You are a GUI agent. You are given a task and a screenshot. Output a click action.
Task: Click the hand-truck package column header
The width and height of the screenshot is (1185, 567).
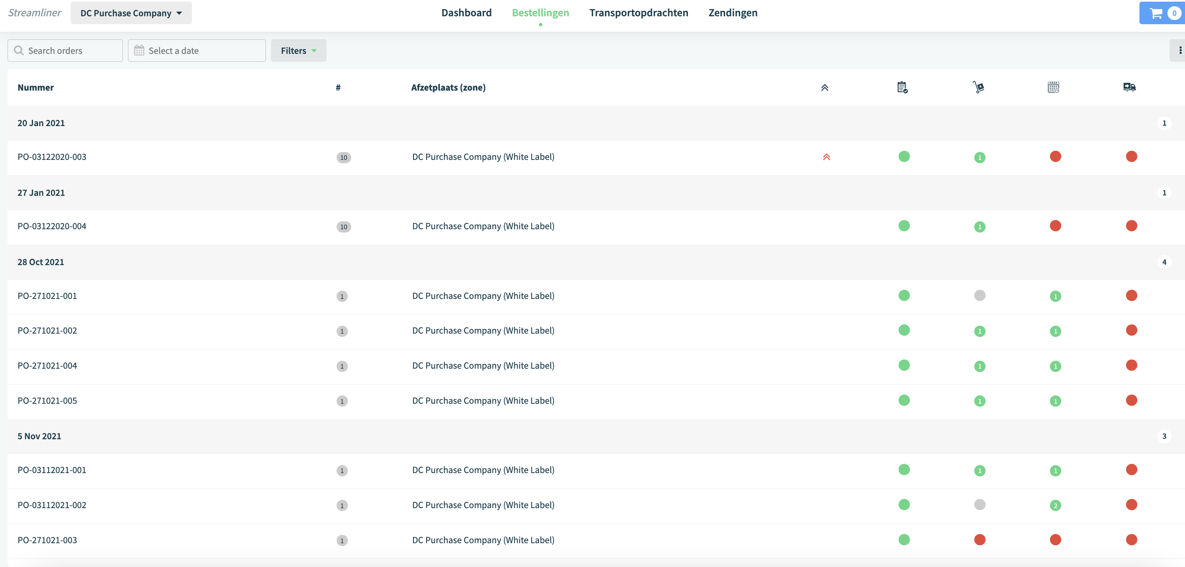[x=978, y=87]
